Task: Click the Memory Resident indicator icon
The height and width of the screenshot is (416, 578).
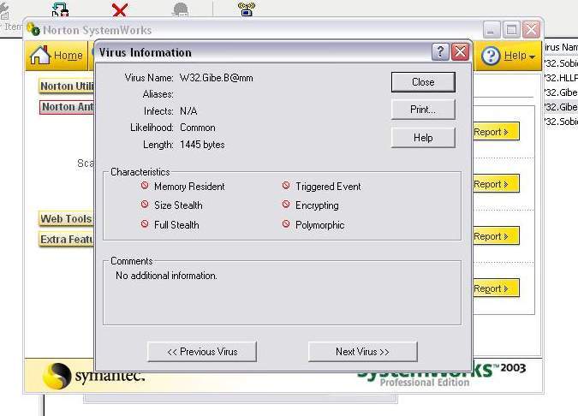Action: click(x=145, y=186)
